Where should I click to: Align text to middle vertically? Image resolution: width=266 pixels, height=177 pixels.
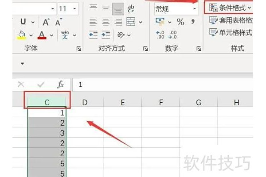click(106, 8)
